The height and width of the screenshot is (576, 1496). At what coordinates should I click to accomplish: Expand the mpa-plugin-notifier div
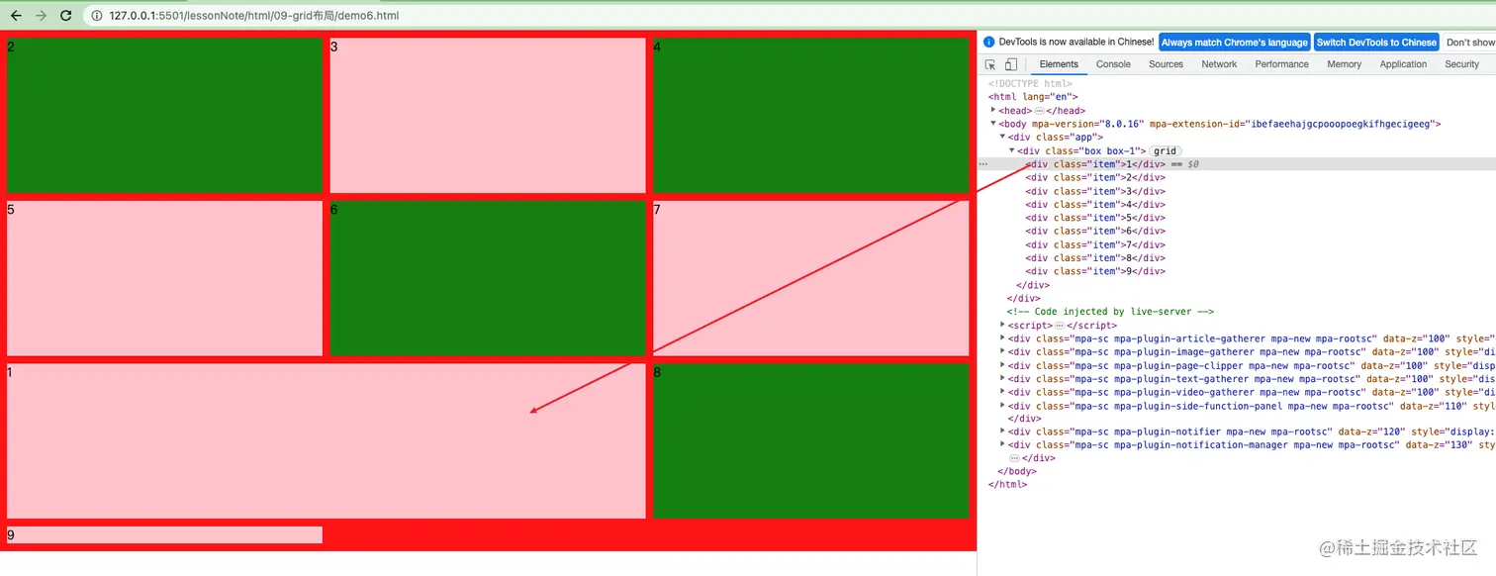[x=1003, y=432]
